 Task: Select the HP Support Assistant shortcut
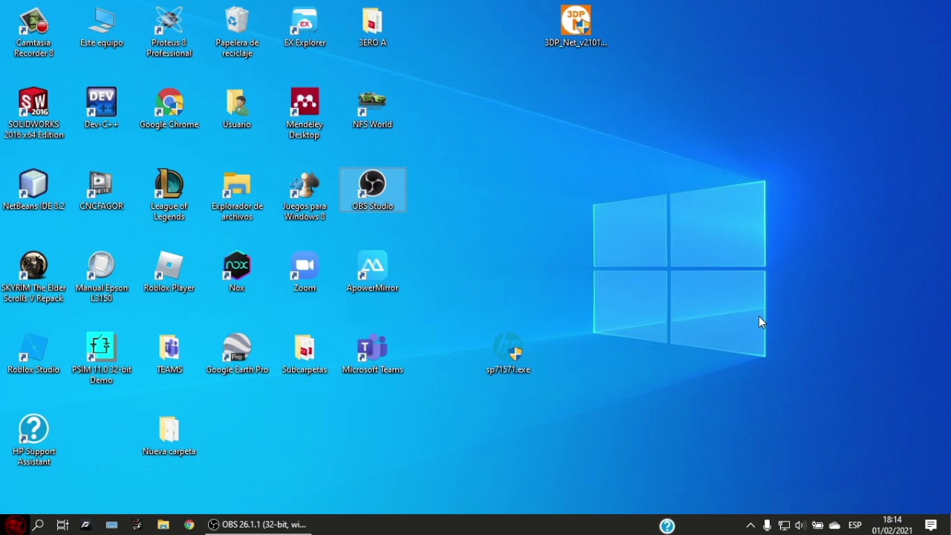[x=33, y=441]
